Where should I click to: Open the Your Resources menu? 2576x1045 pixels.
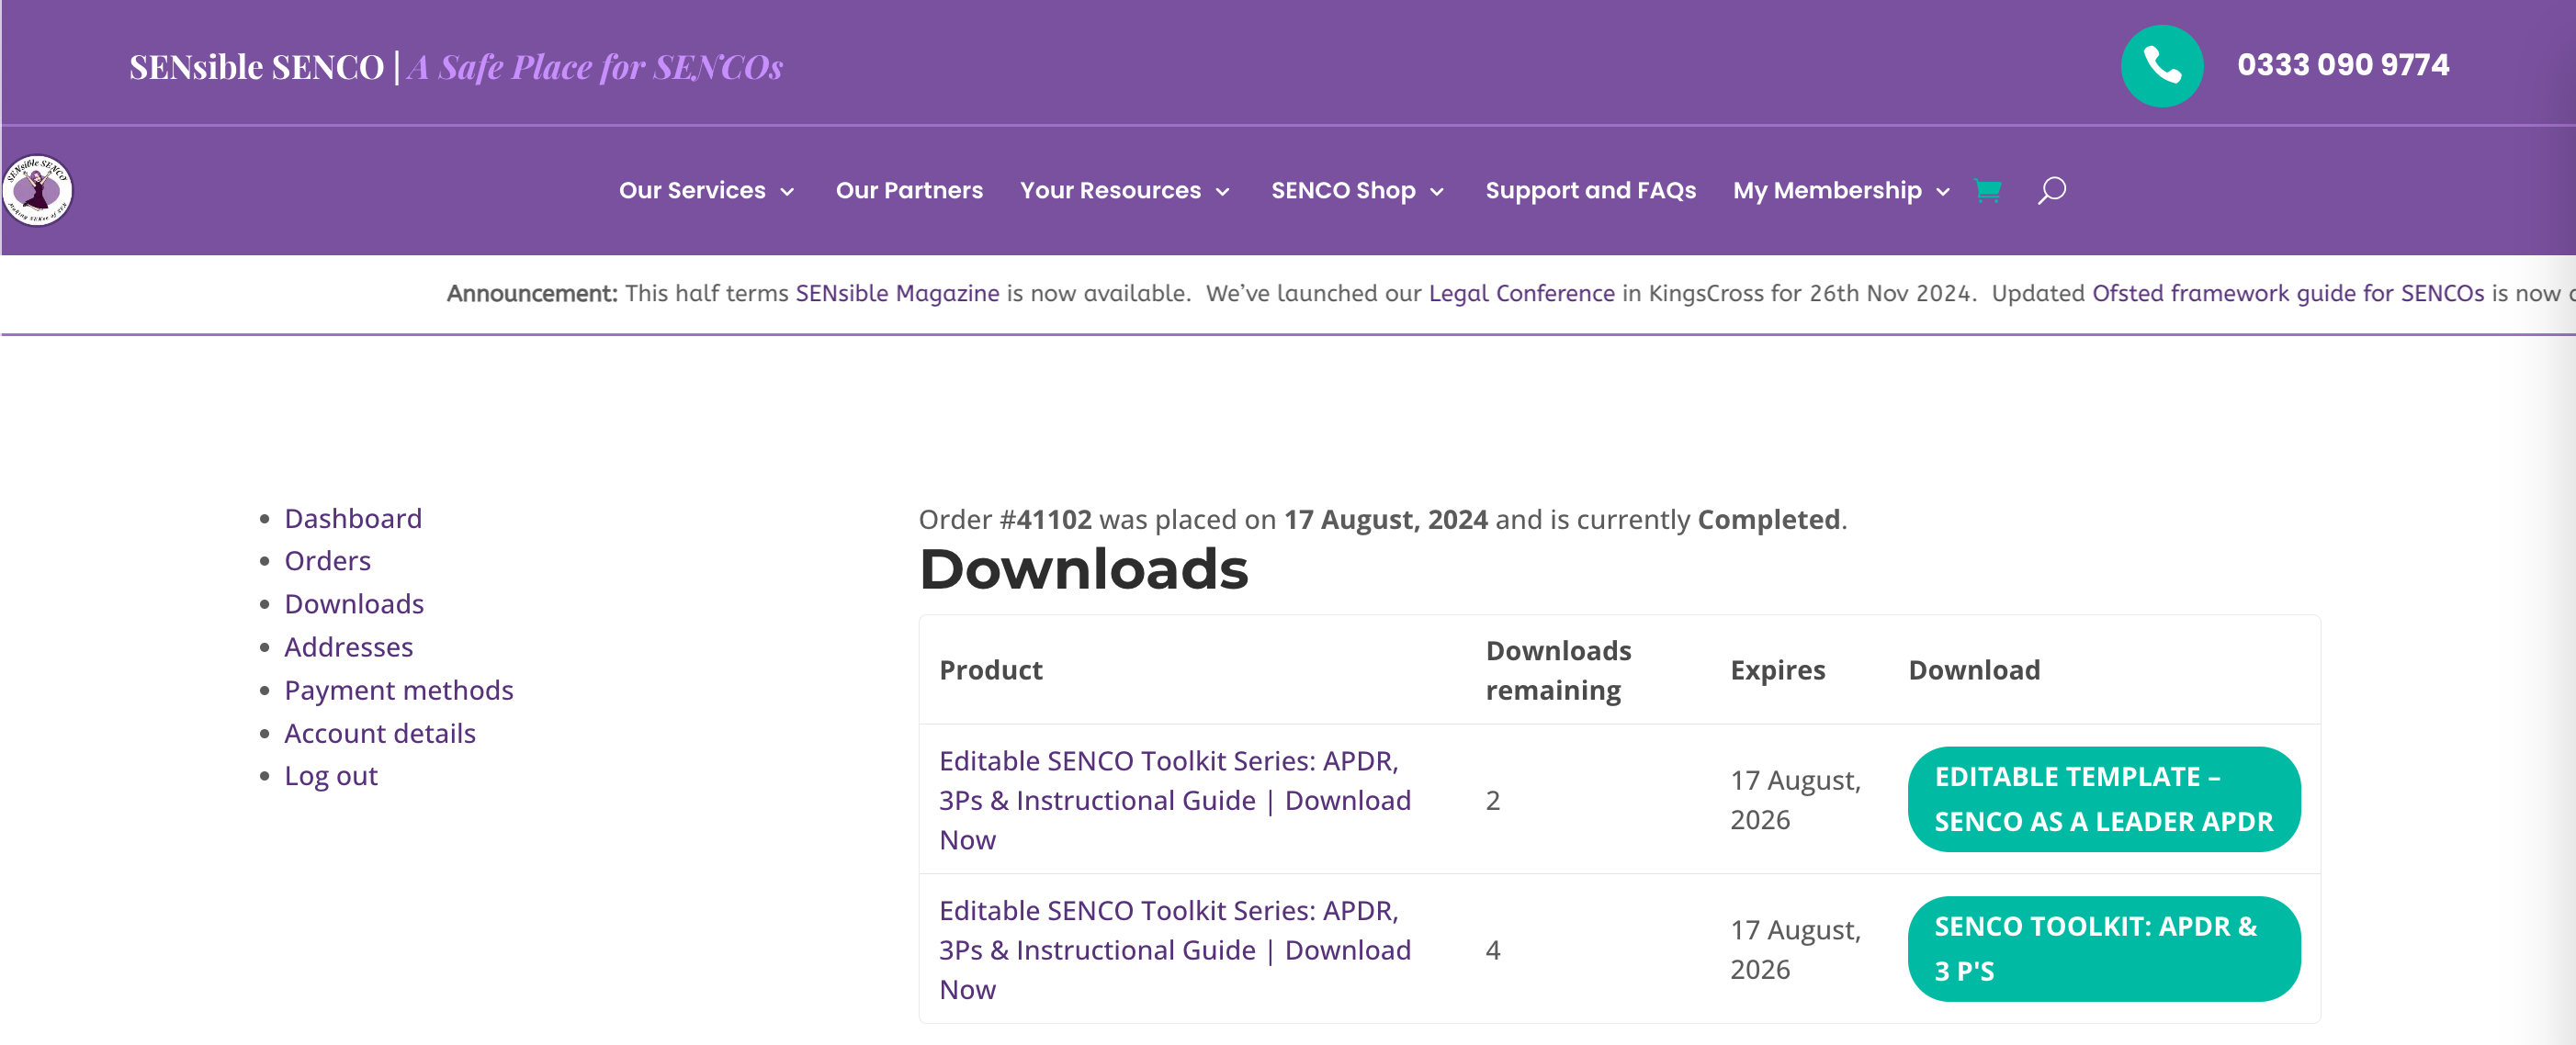tap(1110, 190)
